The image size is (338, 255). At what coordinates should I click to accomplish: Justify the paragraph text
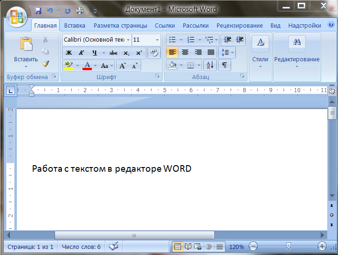pos(211,52)
